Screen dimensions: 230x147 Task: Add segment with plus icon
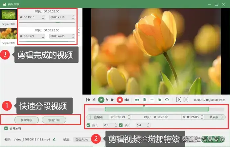pos(152,100)
